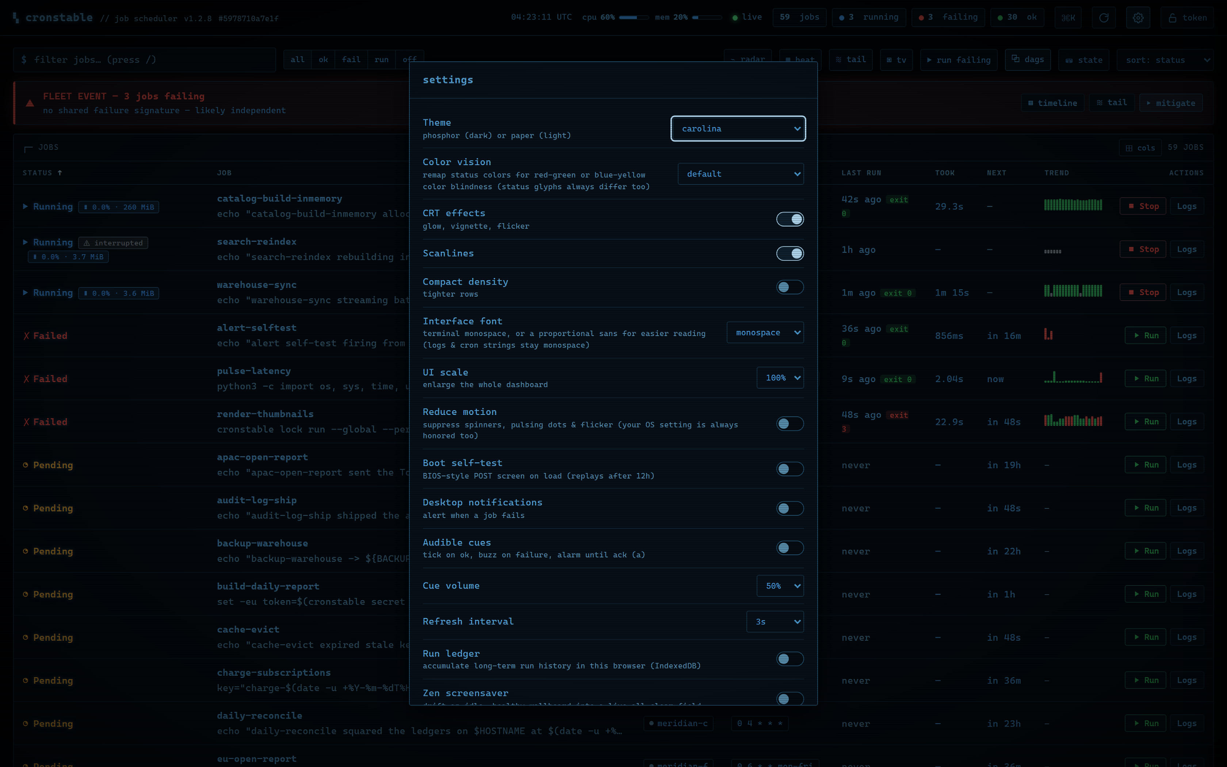Enable Reduce motion switch

790,424
